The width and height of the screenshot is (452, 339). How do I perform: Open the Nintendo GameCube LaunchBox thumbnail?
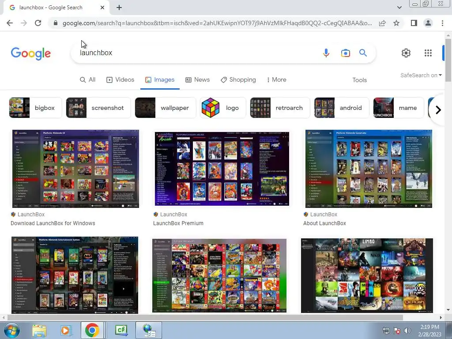(x=369, y=169)
